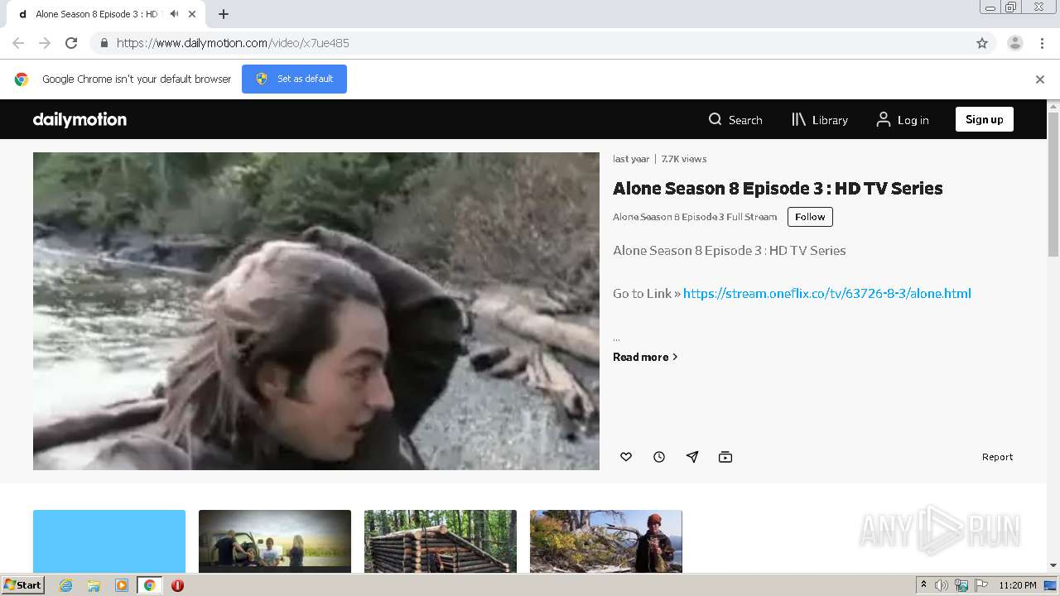Go back in browser history
Screen dimensions: 1060x596
[x=18, y=43]
